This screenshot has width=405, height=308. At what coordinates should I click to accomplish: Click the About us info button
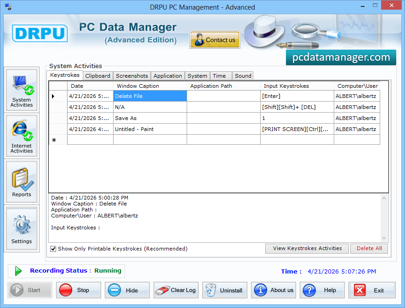(x=274, y=290)
